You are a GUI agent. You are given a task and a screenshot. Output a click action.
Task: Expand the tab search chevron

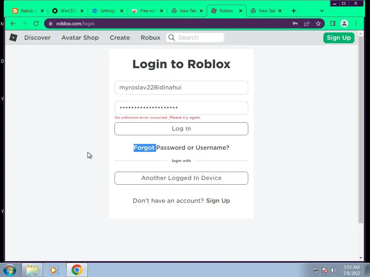pos(322,11)
